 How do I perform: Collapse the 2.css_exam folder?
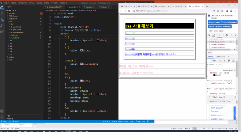pyautogui.click(x=8, y=19)
